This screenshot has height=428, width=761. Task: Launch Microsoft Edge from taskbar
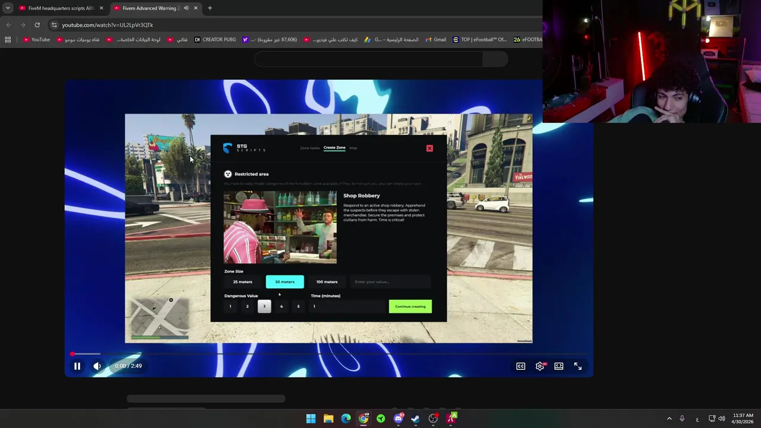click(x=346, y=418)
